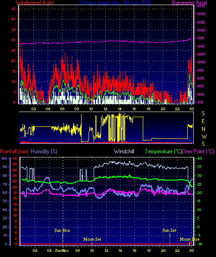Click the N label on wind direction scale

[203, 129]
